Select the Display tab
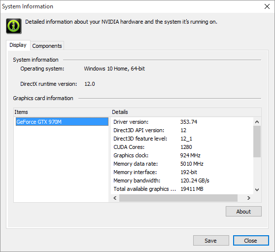Image resolution: width=275 pixels, height=252 pixels. pos(18,45)
